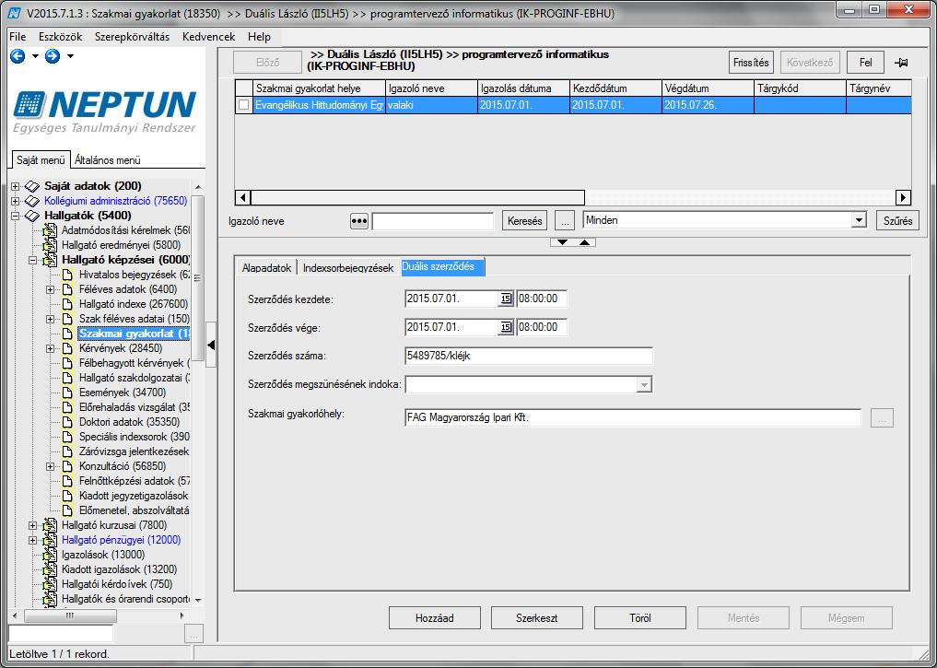Click the small ellipsis button beside Keresés
This screenshot has height=668, width=937.
(564, 221)
